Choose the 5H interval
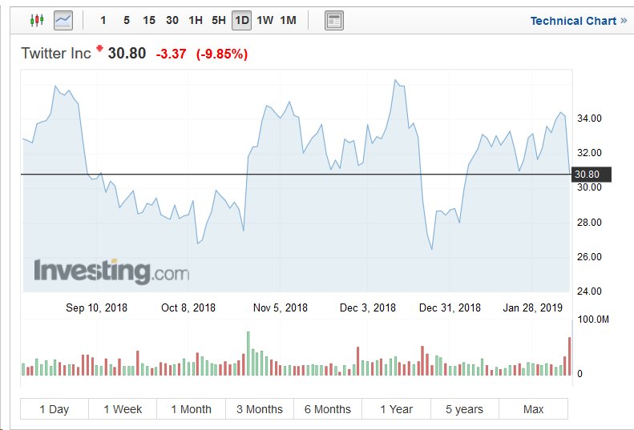 click(219, 20)
